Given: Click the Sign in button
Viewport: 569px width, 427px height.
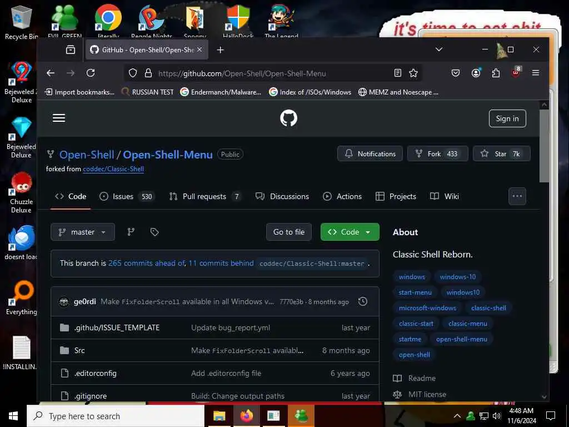Looking at the screenshot, I should [x=507, y=118].
